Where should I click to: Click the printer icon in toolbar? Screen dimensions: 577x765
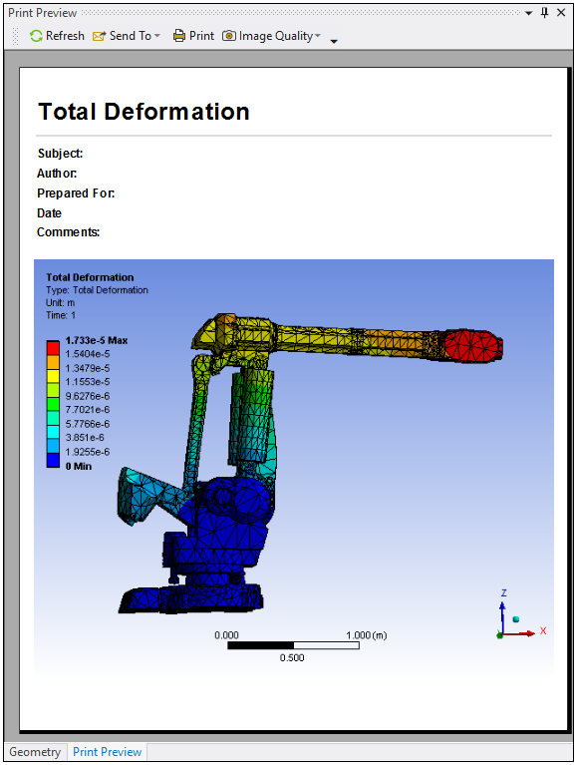coord(179,36)
